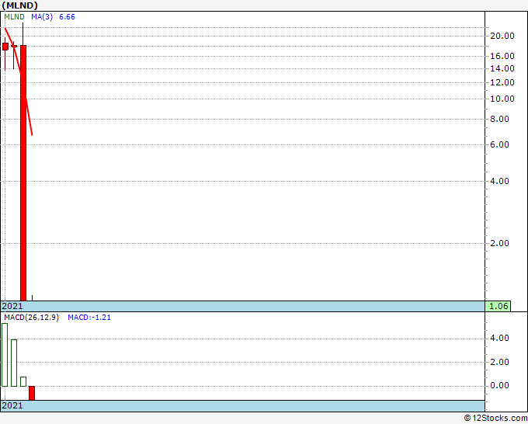Click the 1.06 current price box
Screen dimensions: 528x424
(498, 306)
